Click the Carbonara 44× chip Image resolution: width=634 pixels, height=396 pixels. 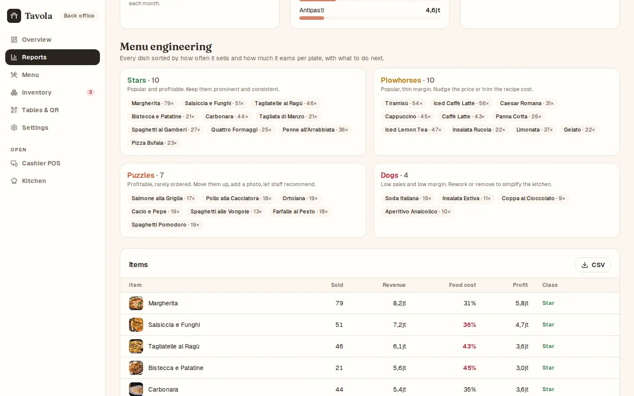pos(227,117)
